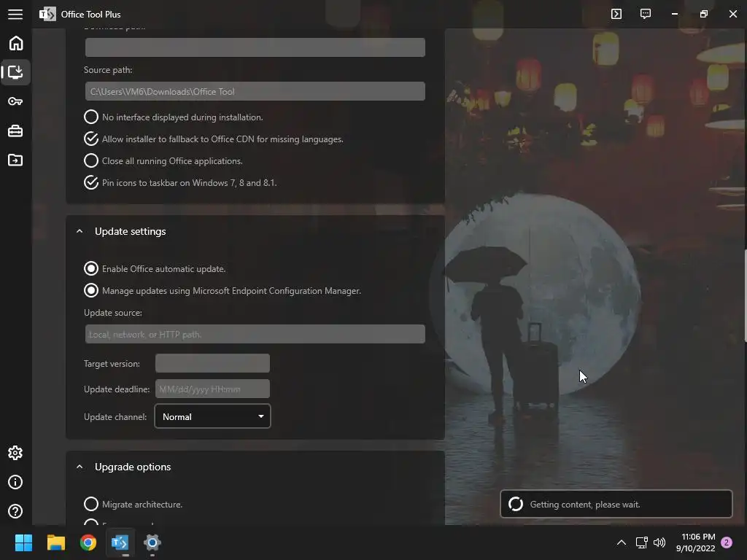The width and height of the screenshot is (747, 560).
Task: Open the Deploy page in sidebar
Action: (16, 72)
